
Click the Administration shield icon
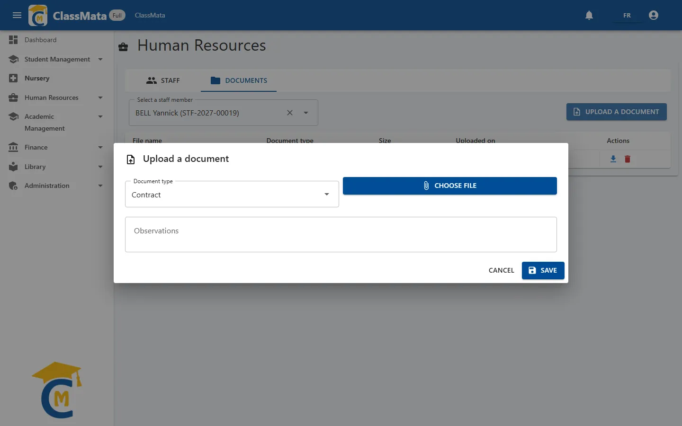tap(13, 186)
